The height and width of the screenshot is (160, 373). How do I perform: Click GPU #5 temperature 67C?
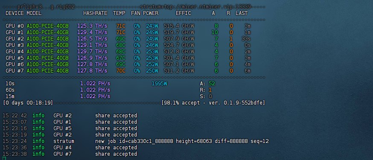(121, 58)
